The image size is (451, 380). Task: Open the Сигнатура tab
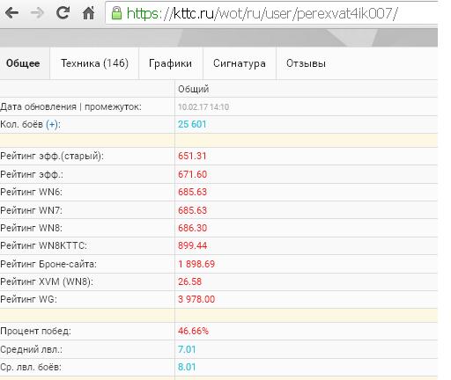[x=240, y=63]
